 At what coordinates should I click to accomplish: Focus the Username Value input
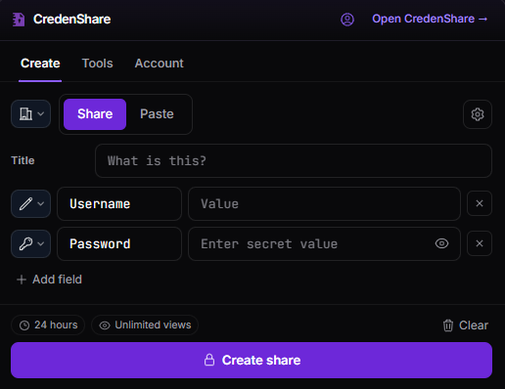point(324,204)
